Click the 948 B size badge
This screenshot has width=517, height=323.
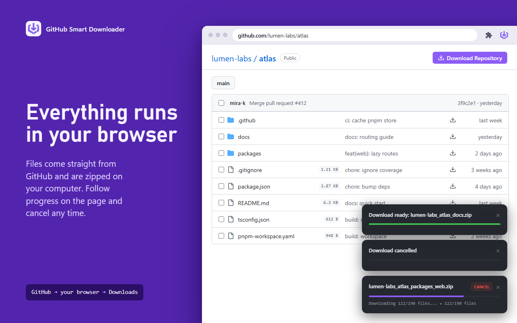coord(332,236)
